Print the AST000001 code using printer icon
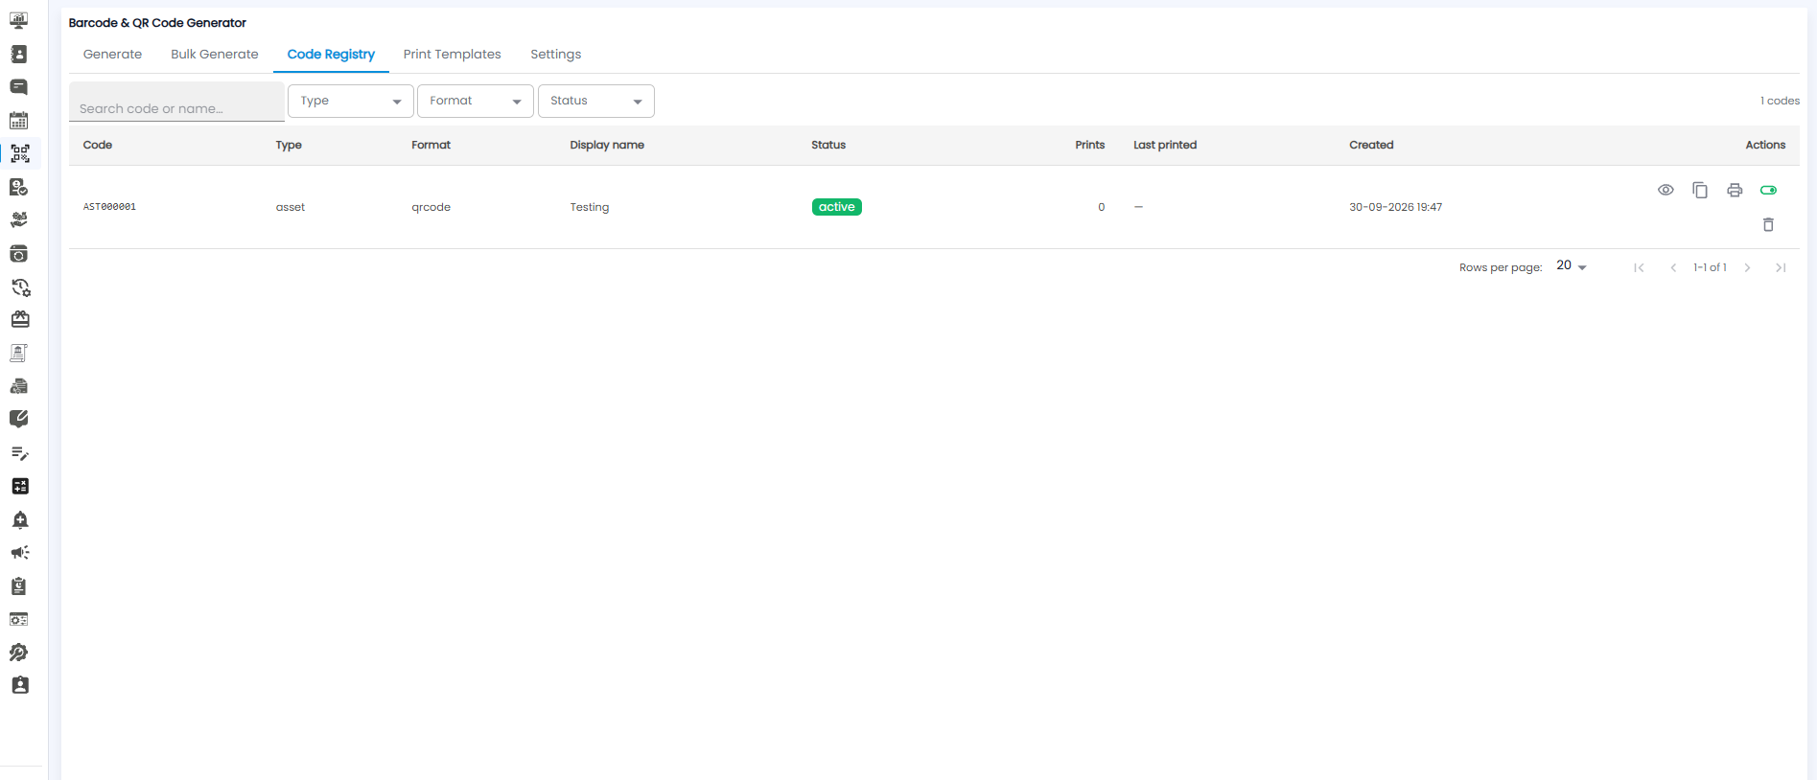Viewport: 1817px width, 780px height. pyautogui.click(x=1735, y=190)
